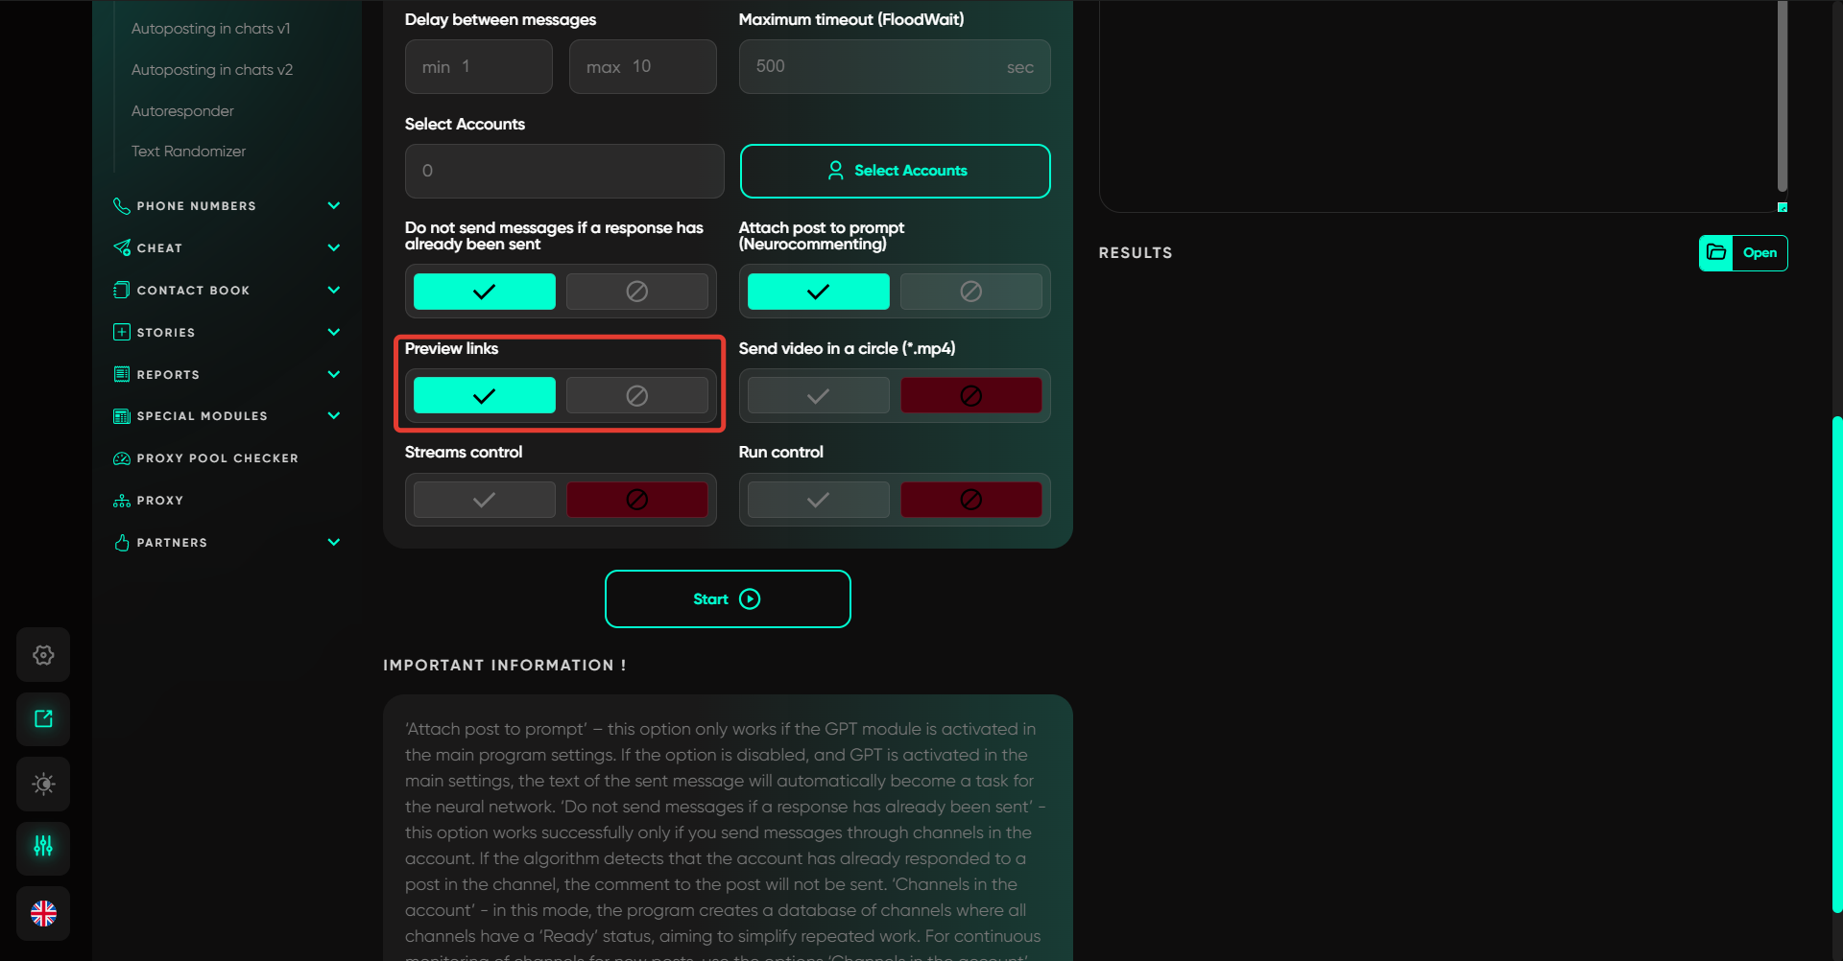Click the settings gear icon in left rail

(x=43, y=655)
